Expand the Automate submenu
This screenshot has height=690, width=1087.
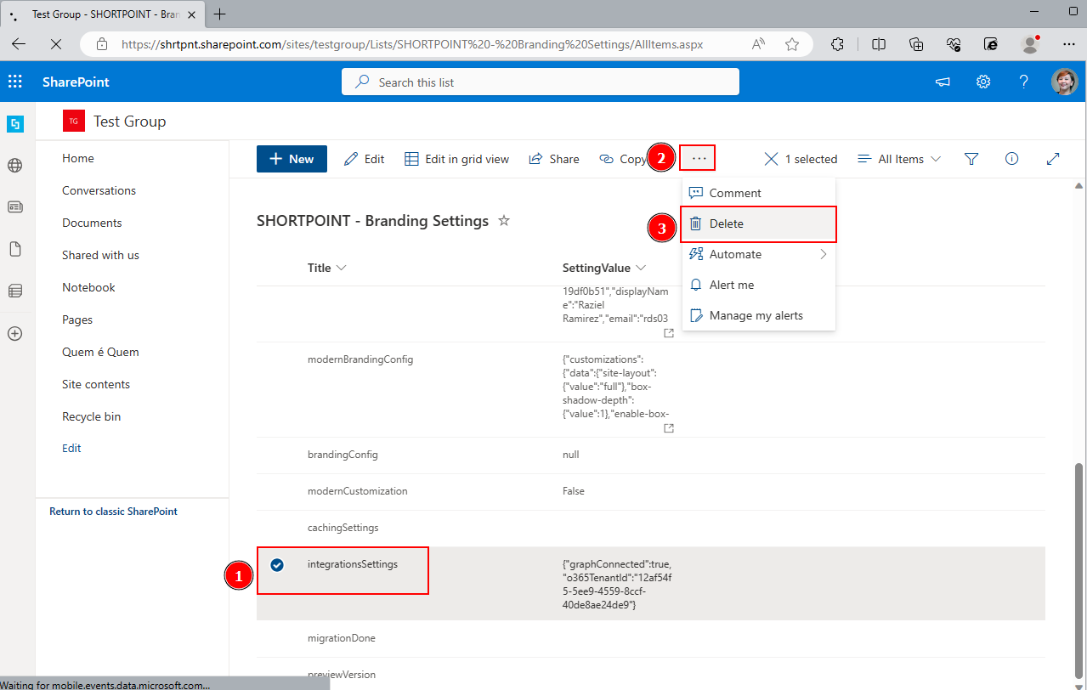759,254
